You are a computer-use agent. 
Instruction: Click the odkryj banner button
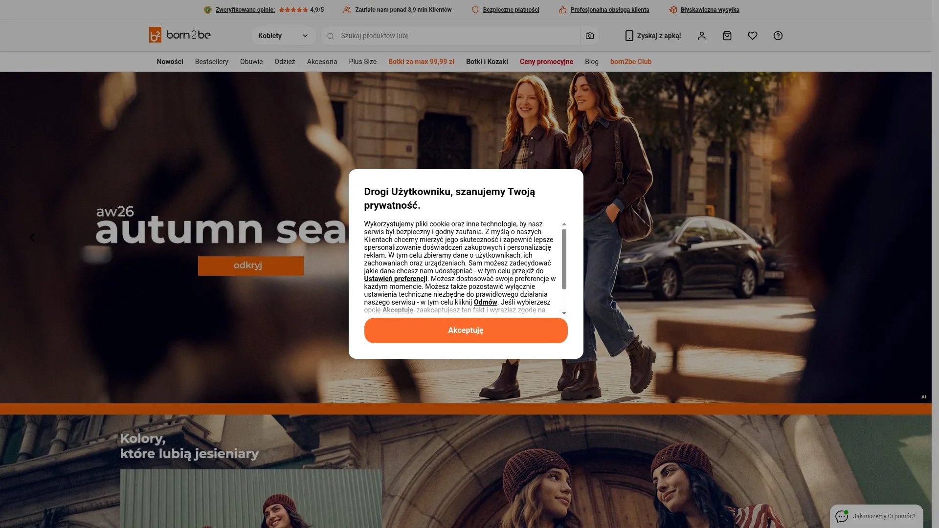[x=250, y=265]
